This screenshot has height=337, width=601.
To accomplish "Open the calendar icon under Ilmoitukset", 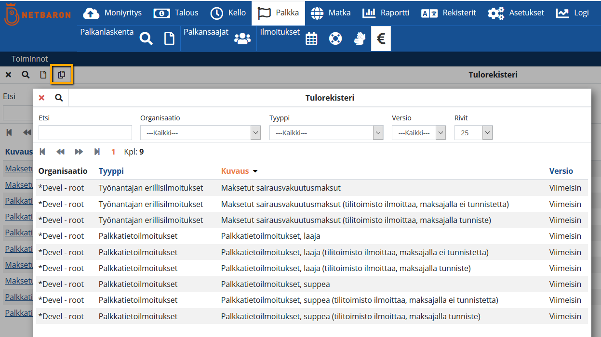I will coord(311,39).
